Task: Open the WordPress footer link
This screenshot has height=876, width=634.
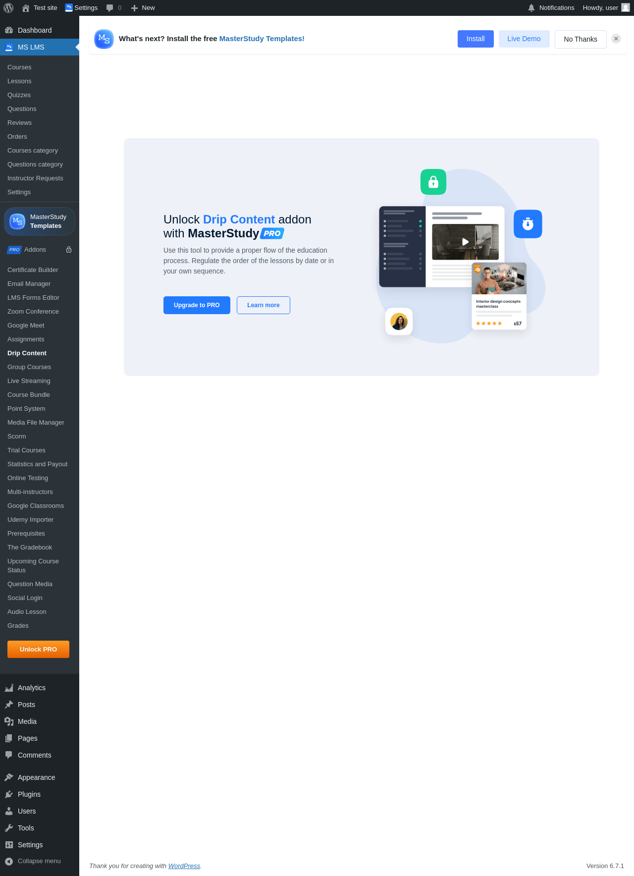Action: click(184, 866)
